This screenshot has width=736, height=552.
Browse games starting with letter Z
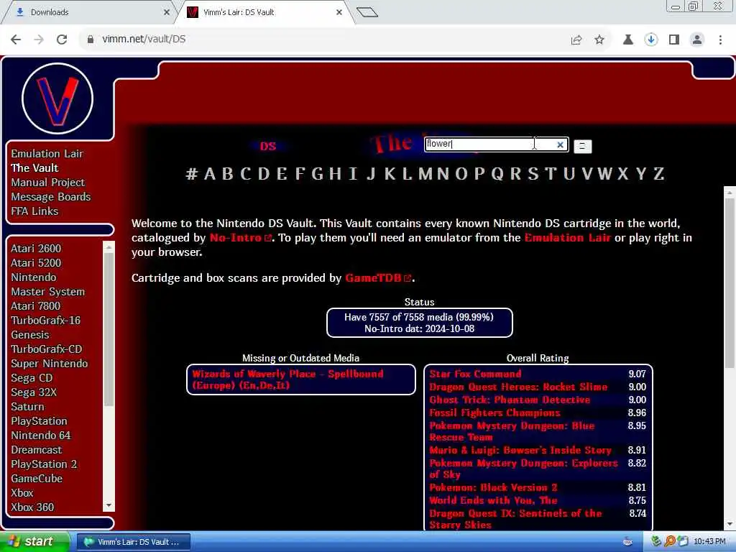659,174
